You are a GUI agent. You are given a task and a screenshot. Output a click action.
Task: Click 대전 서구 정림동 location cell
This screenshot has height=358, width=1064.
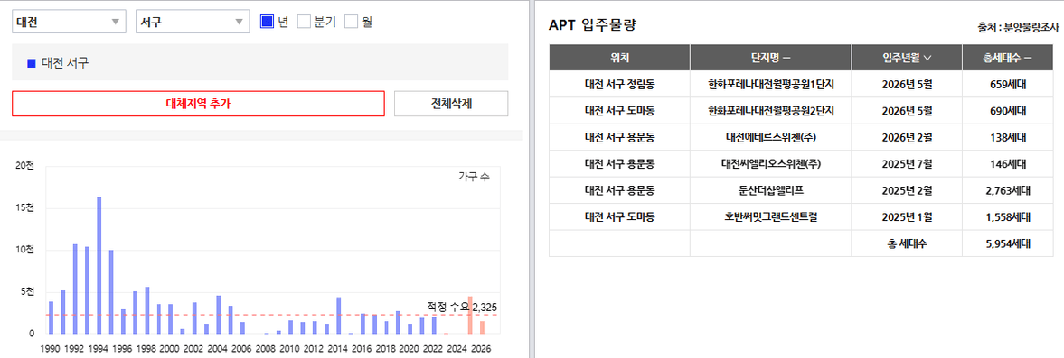(x=619, y=85)
